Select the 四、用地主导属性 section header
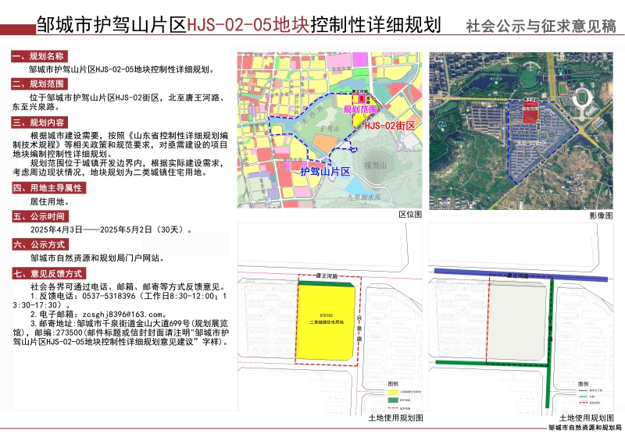 (48, 187)
